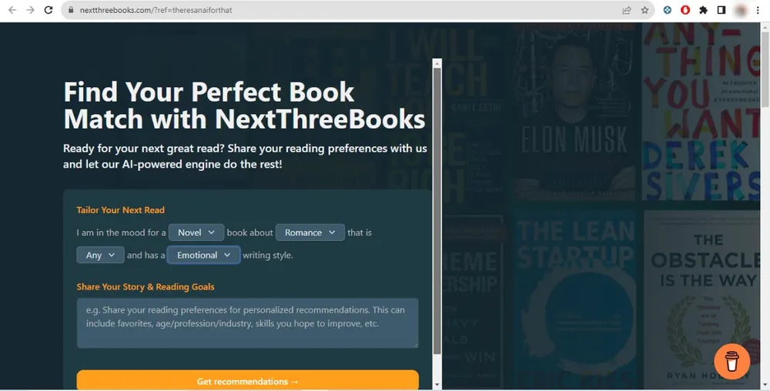The image size is (770, 391).
Task: Reload the page with the refresh icon
Action: 49,11
